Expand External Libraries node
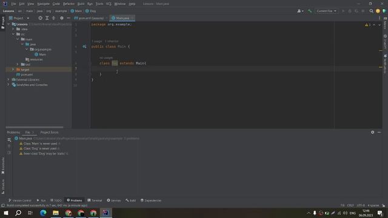The image size is (388, 218). click(x=8, y=79)
